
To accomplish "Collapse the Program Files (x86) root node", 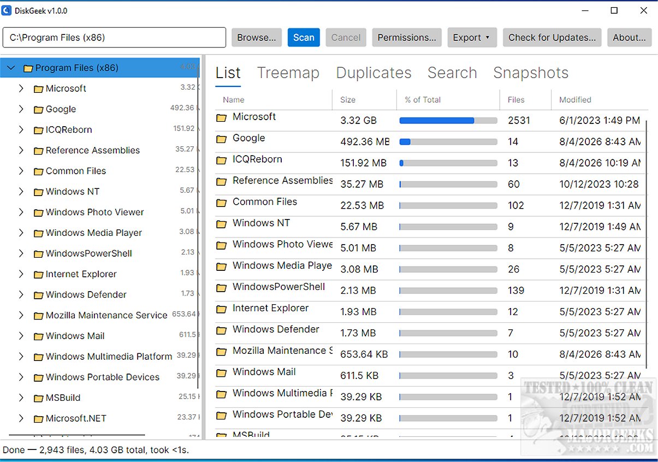I will 10,68.
